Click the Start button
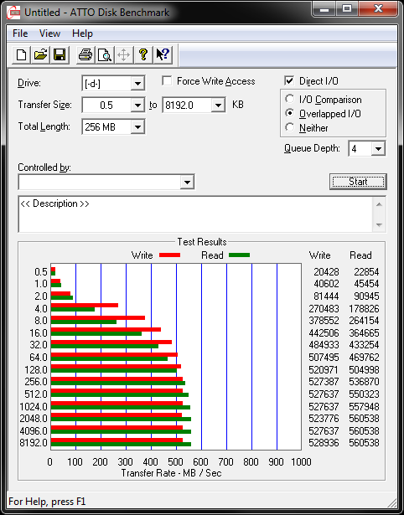Screen dimensions: 404x515 tap(358, 182)
